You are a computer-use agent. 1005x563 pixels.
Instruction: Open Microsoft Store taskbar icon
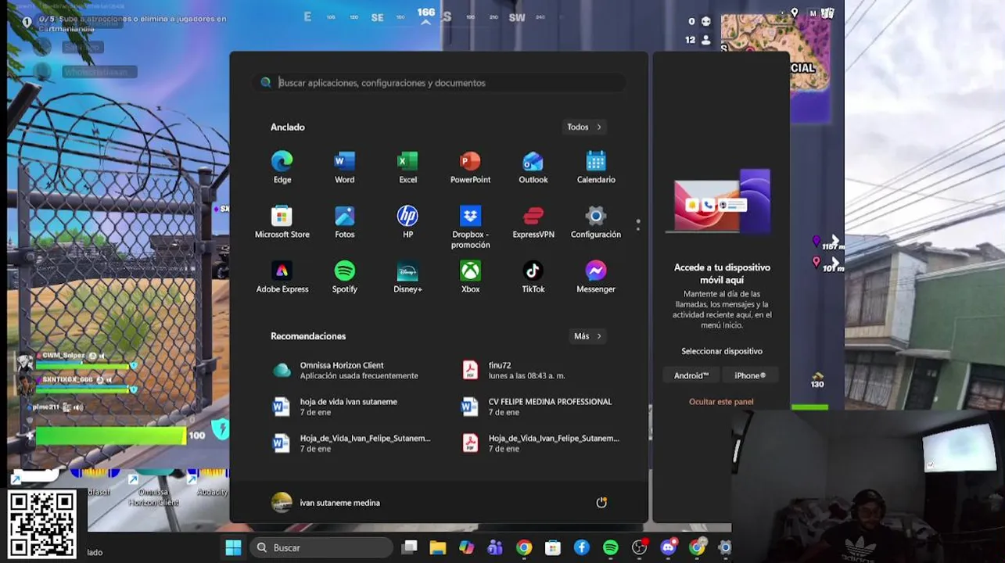553,547
